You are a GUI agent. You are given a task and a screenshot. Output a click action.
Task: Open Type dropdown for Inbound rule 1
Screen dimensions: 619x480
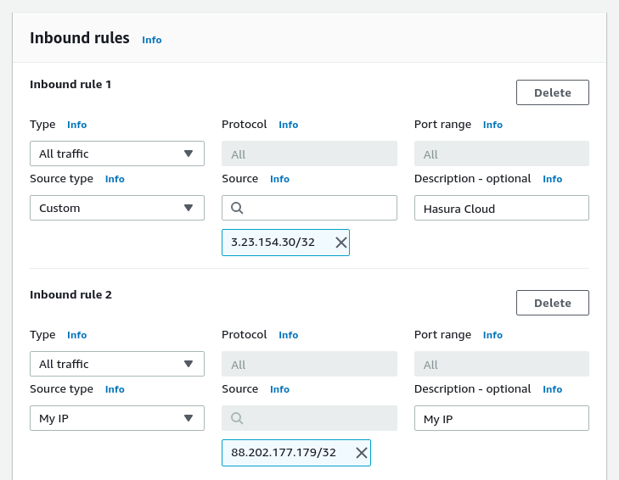click(117, 153)
